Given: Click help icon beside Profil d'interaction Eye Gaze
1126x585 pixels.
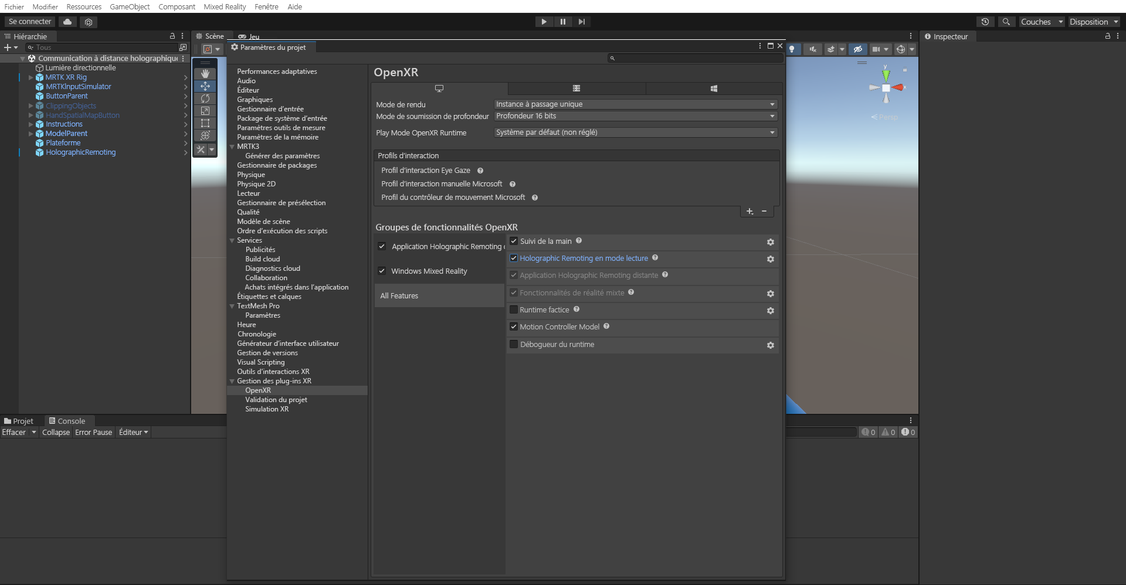Looking at the screenshot, I should [480, 170].
